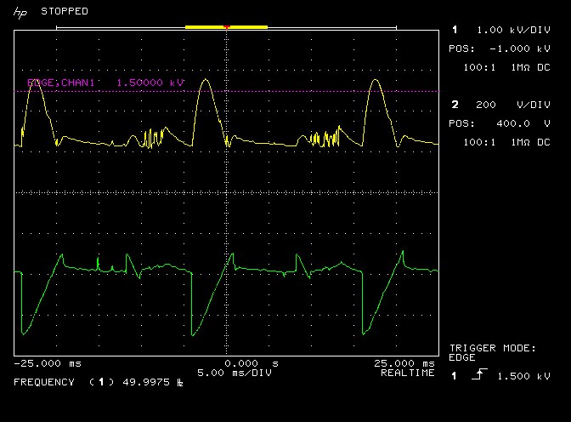Viewport: 571px width, 422px height.
Task: Click the yellow memory bar window indicator
Action: pyautogui.click(x=226, y=26)
